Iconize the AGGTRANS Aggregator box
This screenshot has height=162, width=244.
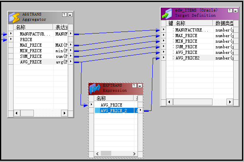[70, 15]
